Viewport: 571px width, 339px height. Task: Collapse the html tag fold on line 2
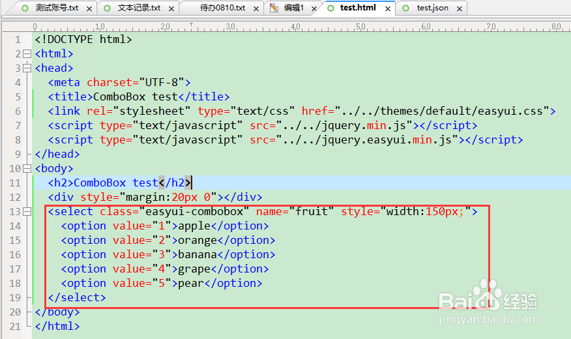27,54
